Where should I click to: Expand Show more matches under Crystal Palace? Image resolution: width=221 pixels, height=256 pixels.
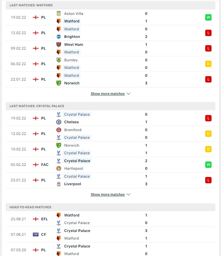(x=108, y=194)
